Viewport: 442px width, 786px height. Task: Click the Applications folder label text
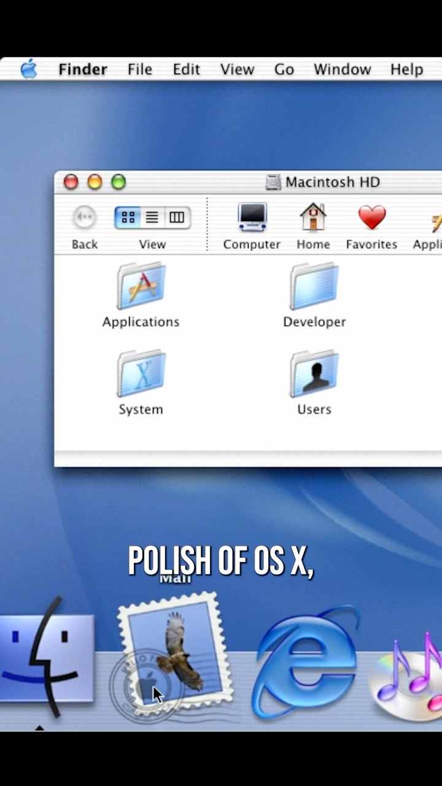[x=141, y=322]
